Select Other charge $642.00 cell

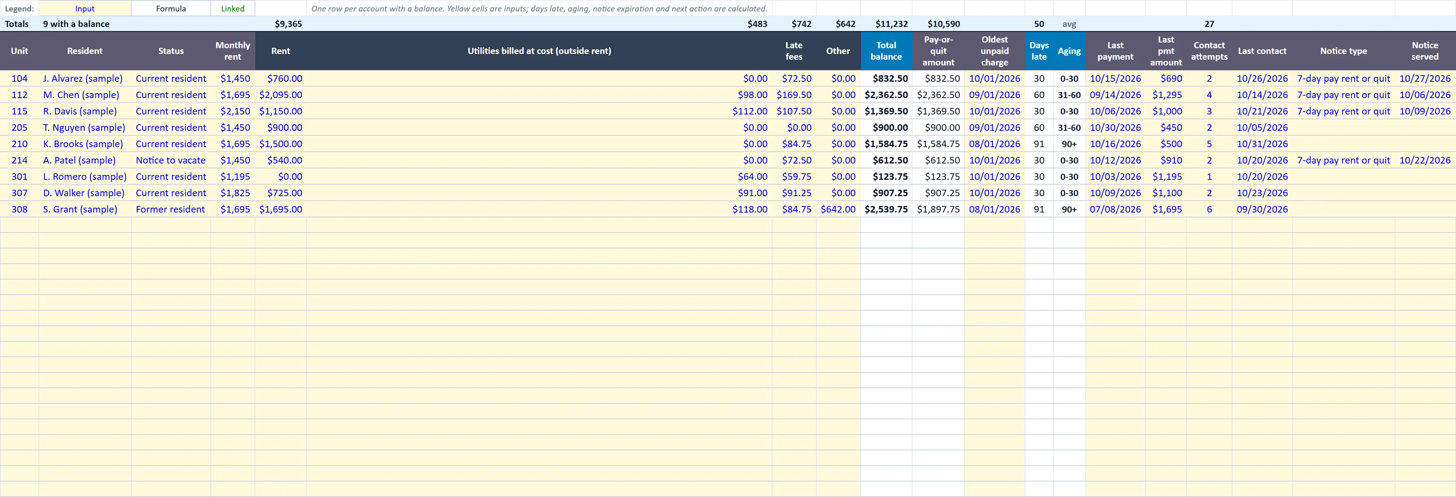[838, 210]
